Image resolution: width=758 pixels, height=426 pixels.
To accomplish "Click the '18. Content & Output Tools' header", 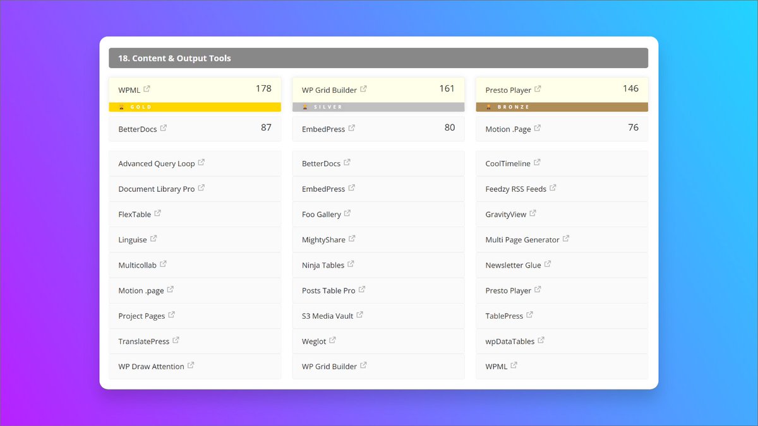I will coord(378,58).
